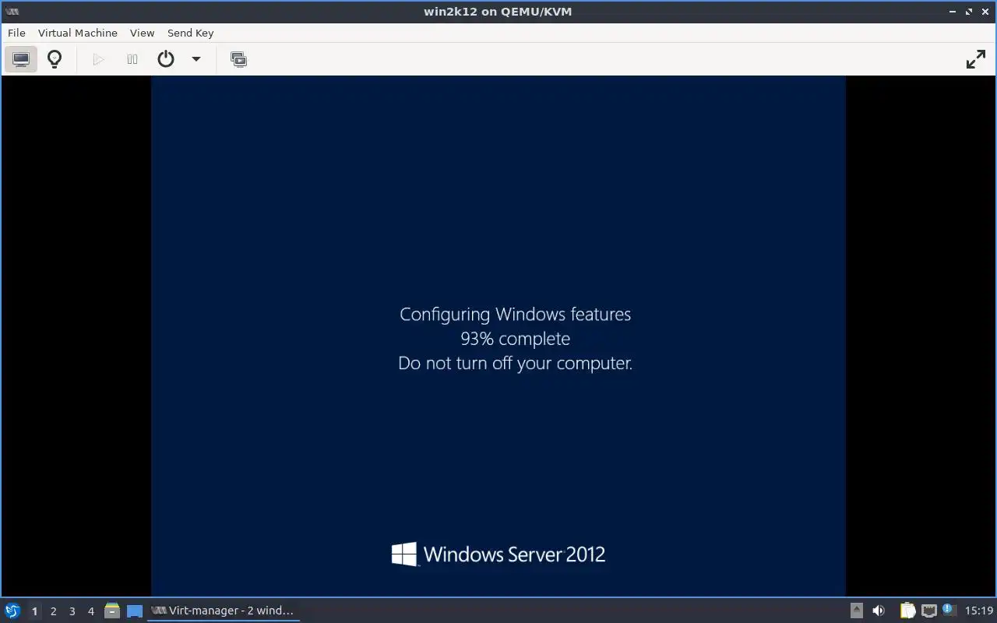The width and height of the screenshot is (997, 623).
Task: Close the win2k12 window
Action: coord(985,12)
